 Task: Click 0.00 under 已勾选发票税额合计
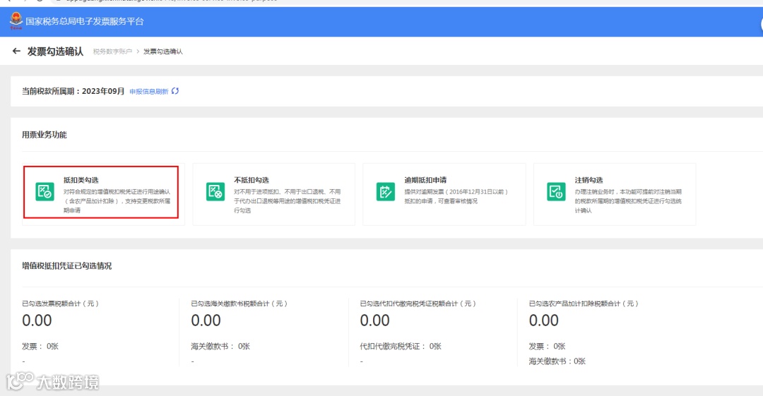click(37, 320)
